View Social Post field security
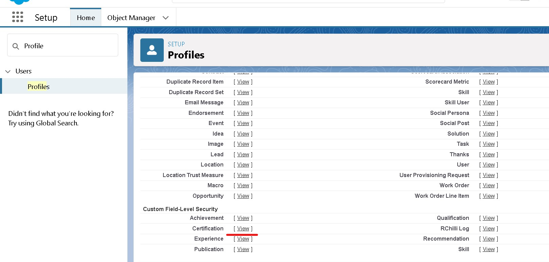Screen dimensions: 549x262 click(489, 123)
